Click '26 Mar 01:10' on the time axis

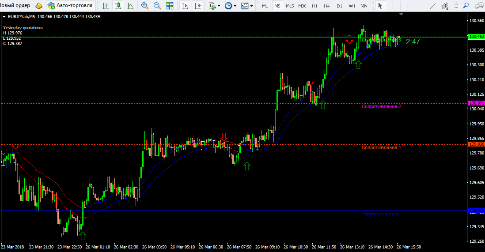click(x=98, y=247)
